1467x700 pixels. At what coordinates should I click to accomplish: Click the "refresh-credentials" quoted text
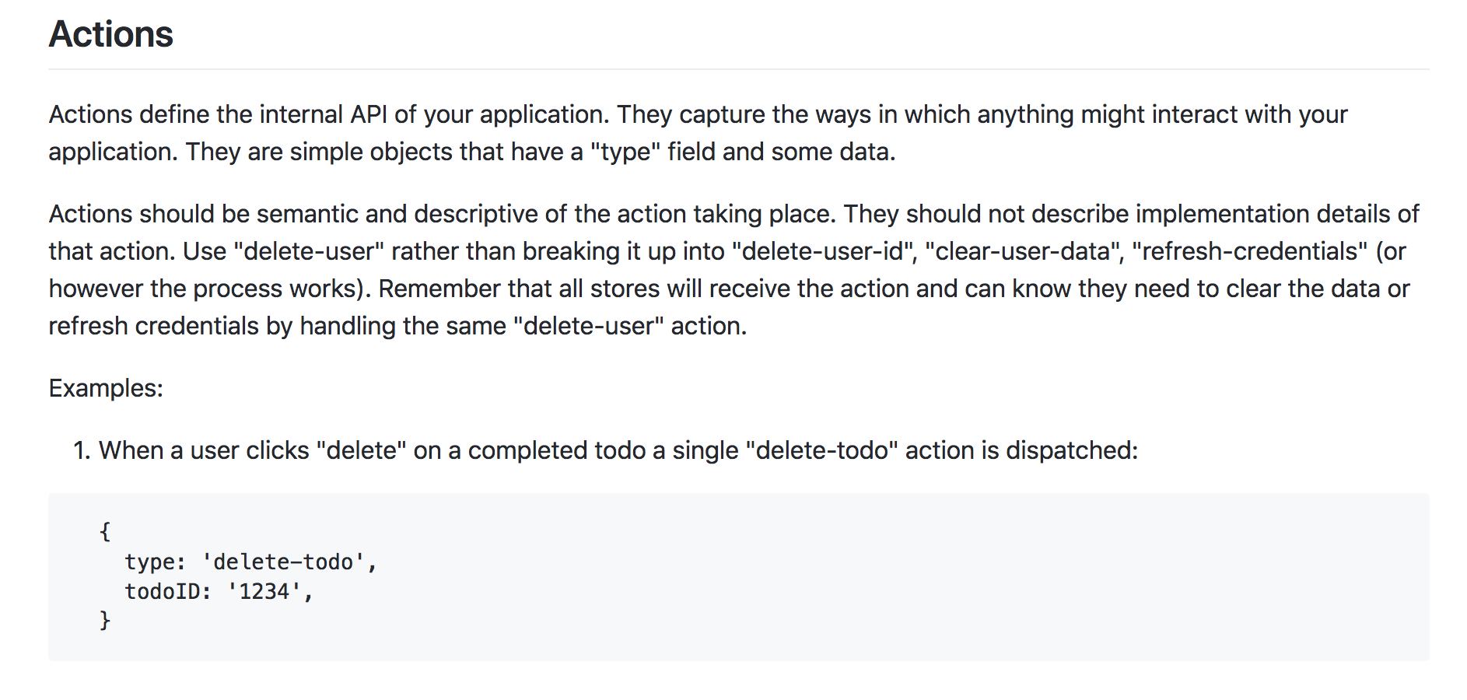(1249, 251)
